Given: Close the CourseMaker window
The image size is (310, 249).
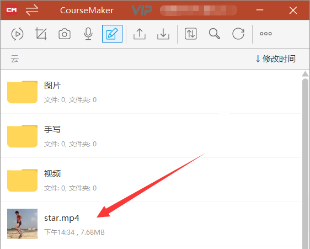Looking at the screenshot, I should pos(293,10).
